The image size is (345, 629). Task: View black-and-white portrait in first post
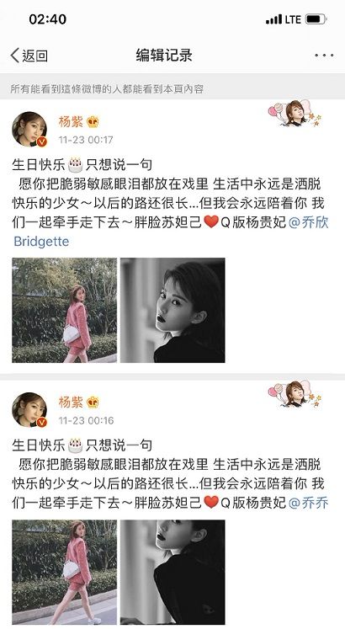172,310
